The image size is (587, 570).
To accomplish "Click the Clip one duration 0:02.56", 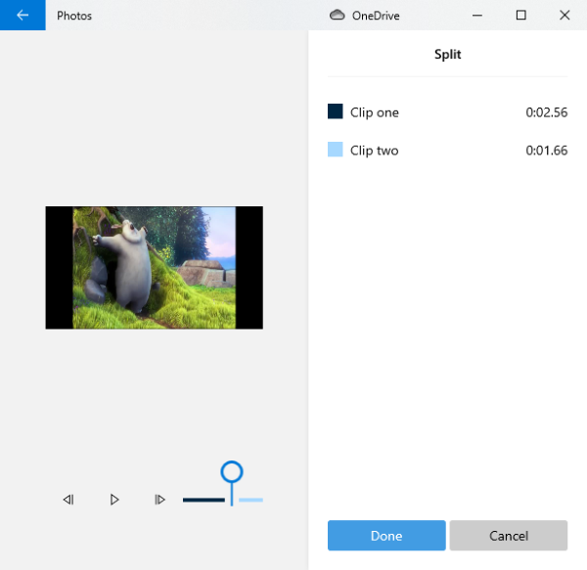I will point(547,112).
